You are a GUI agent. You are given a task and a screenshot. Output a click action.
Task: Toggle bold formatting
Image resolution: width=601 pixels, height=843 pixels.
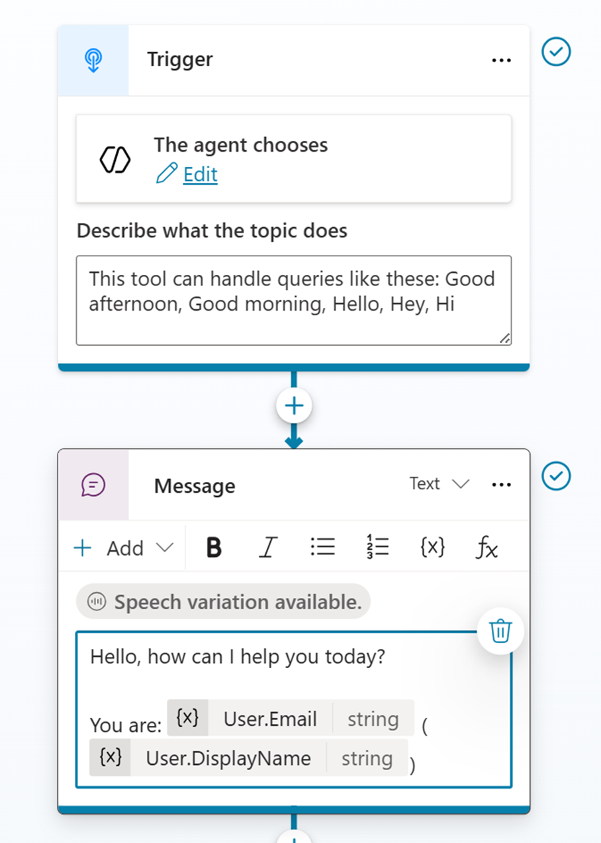[213, 548]
